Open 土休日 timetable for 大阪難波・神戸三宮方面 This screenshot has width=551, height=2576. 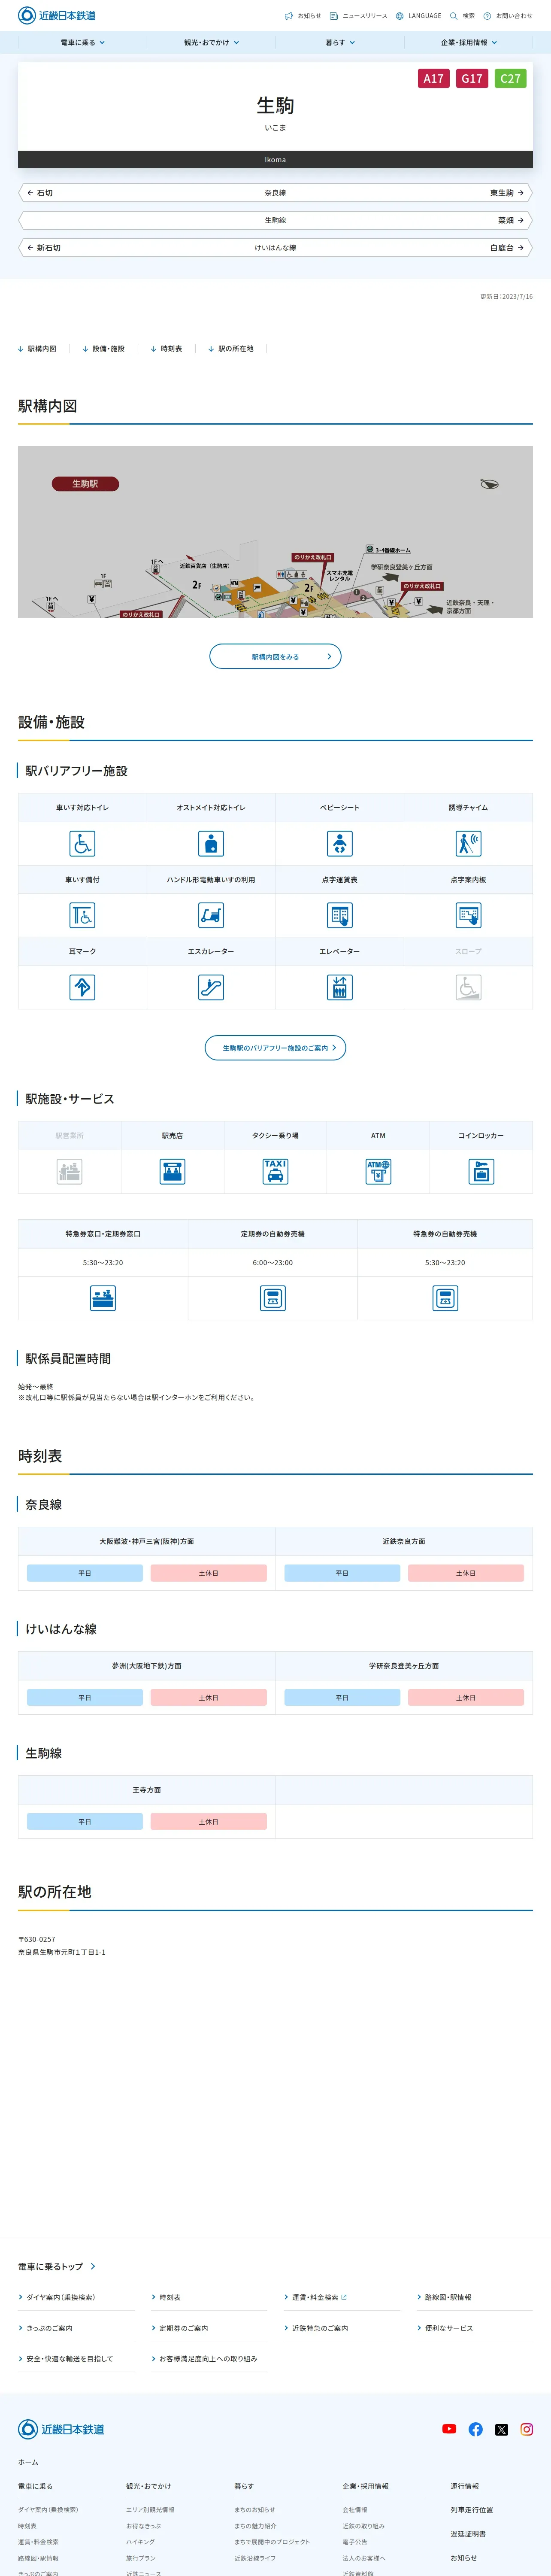pyautogui.click(x=208, y=1573)
